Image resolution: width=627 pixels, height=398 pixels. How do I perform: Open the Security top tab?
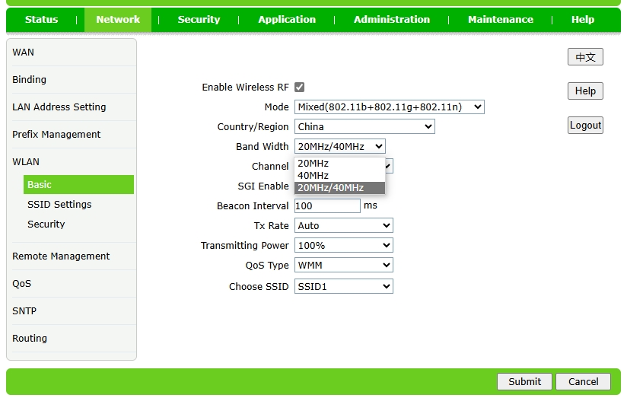point(199,20)
